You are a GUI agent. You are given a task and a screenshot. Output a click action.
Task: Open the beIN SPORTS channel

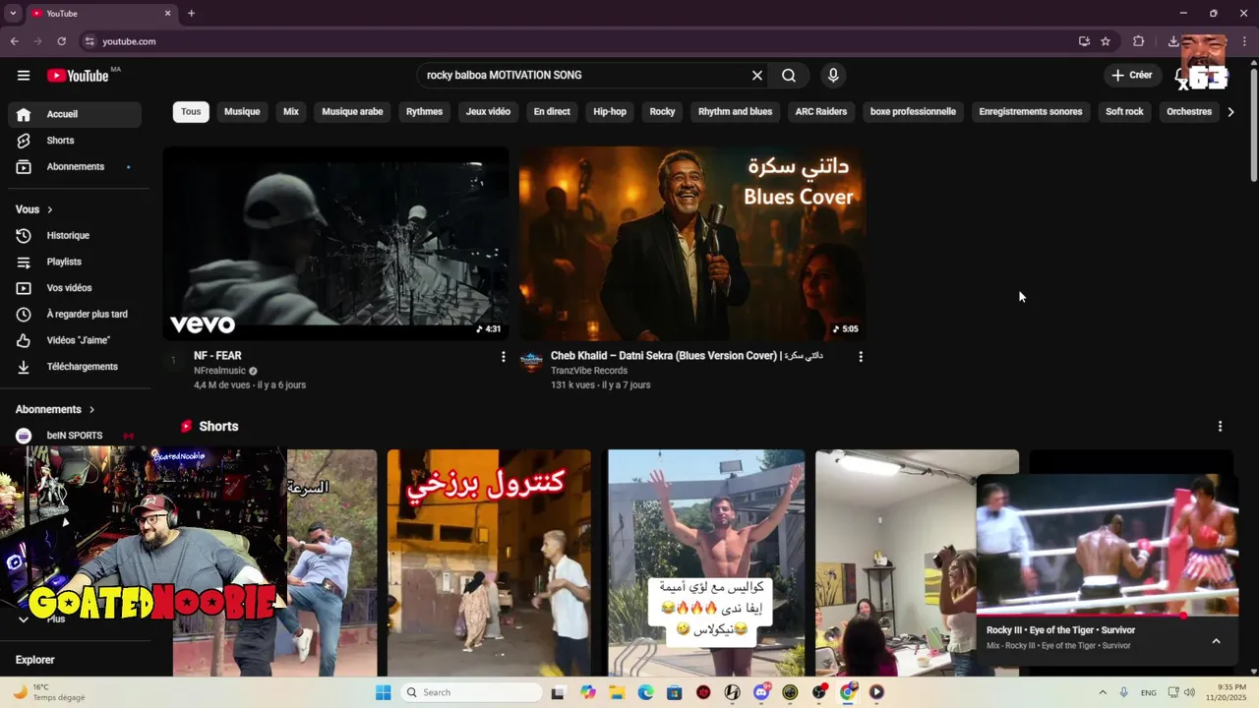(x=75, y=436)
